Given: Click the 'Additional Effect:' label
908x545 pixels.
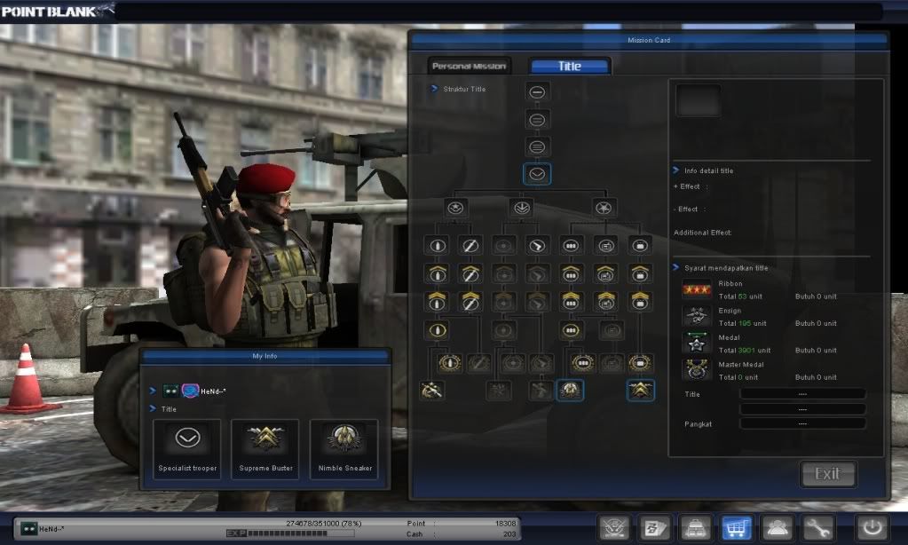Looking at the screenshot, I should coord(702,233).
